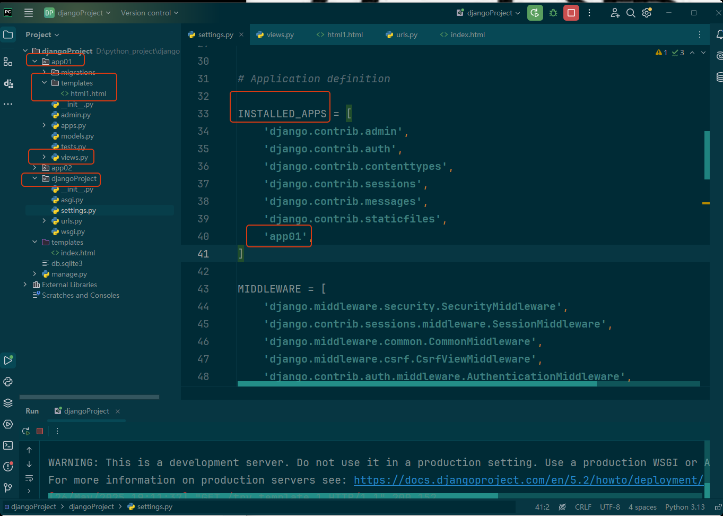Screen dimensions: 723x516
Task: Open the Project view dropdown
Action: point(42,35)
